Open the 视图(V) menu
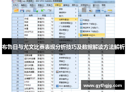 click(33, 5)
